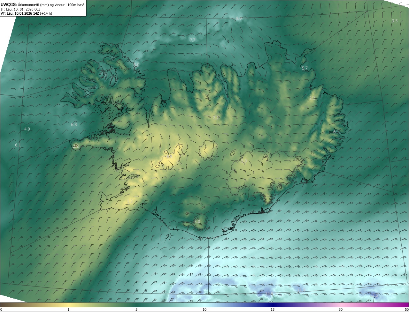
Task: Click the 6.1 value label far west over the sea
Action: (x=18, y=145)
